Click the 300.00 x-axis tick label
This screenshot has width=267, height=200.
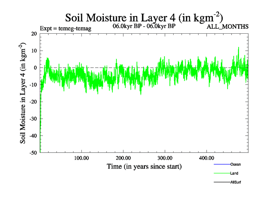point(165,158)
